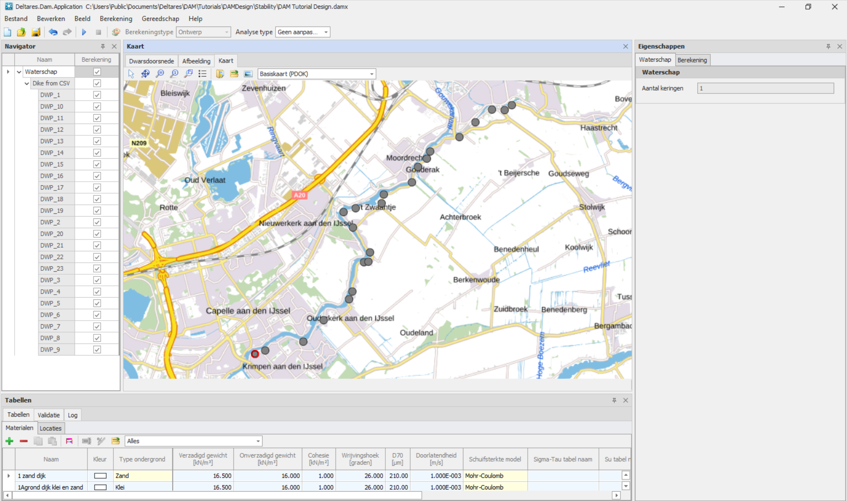Click the Kleur swatch for 1 zand dijk
Viewport: 847px width, 501px height.
pos(100,476)
